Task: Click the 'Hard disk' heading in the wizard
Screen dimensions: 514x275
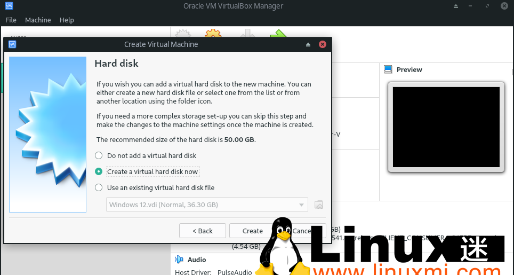Action: 116,64
